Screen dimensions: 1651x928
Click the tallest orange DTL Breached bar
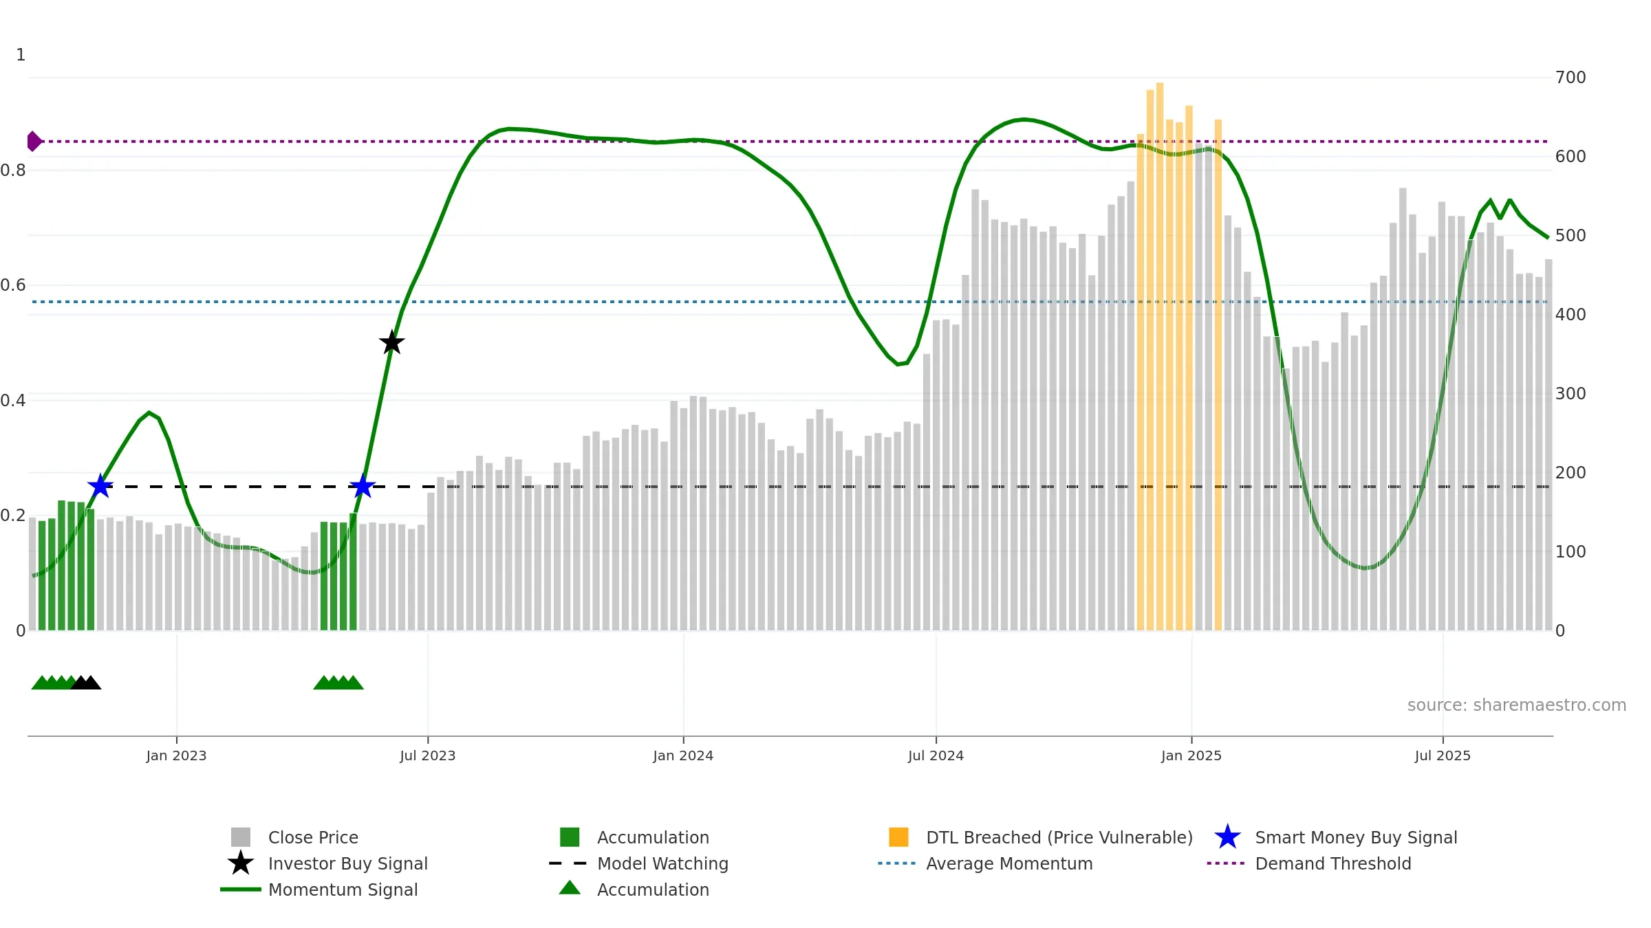point(1160,357)
